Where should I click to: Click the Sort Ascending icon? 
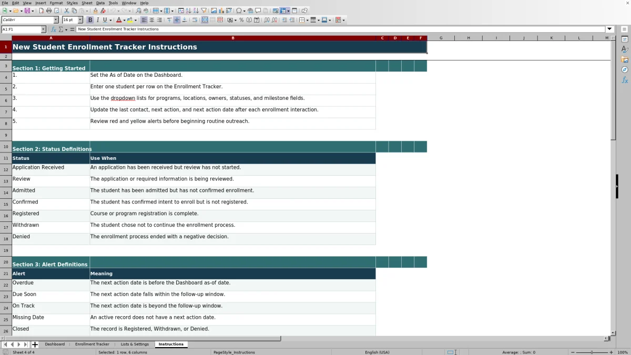pos(188,11)
